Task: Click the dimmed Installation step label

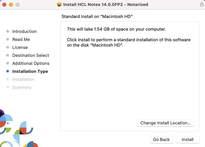Action: [23, 79]
